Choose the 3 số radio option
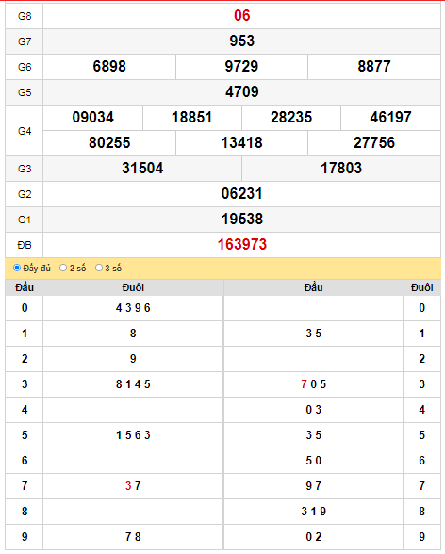445x554 pixels. click(x=99, y=268)
